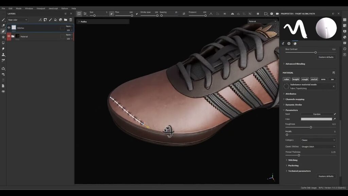Open the Display Settings icon on right dock
Viewport: 348px width, 196px height.
point(345,31)
